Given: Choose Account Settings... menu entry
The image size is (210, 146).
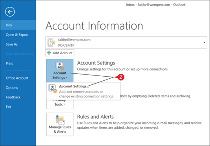Looking at the screenshot, I should click(83, 91).
